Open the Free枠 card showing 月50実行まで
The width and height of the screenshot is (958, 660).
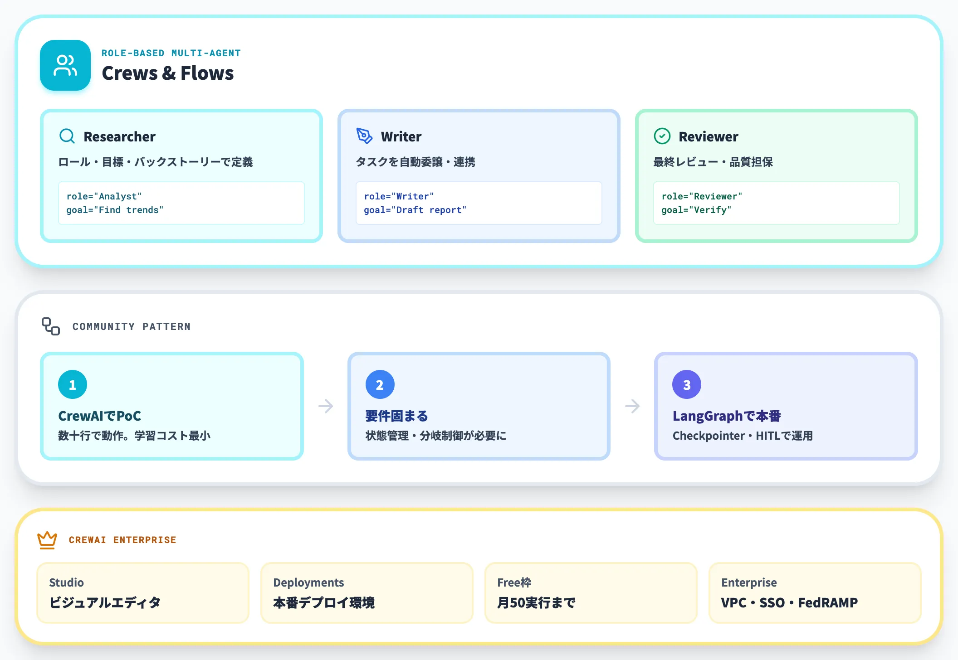click(x=591, y=593)
